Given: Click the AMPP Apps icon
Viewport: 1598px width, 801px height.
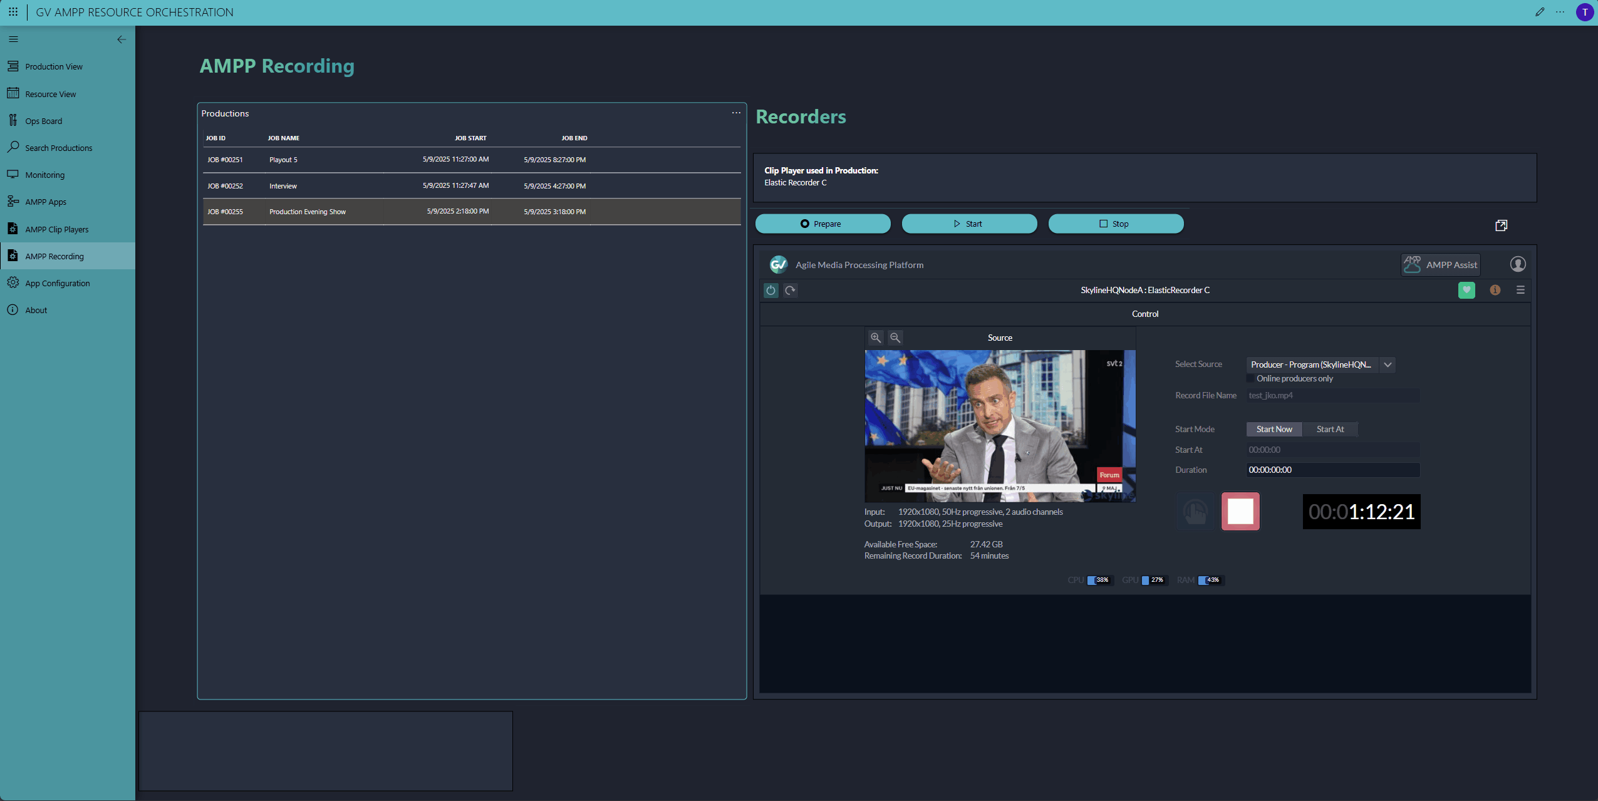Looking at the screenshot, I should pos(13,201).
